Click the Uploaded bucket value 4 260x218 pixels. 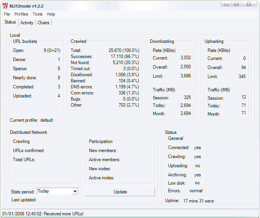coord(59,96)
